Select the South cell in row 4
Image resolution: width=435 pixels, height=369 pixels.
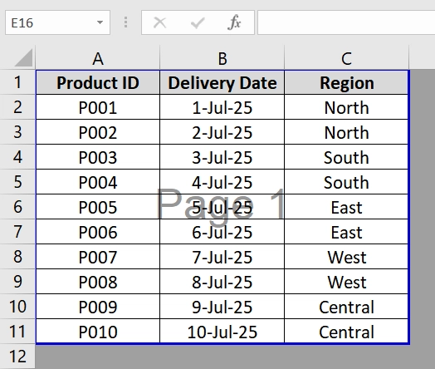pyautogui.click(x=346, y=157)
